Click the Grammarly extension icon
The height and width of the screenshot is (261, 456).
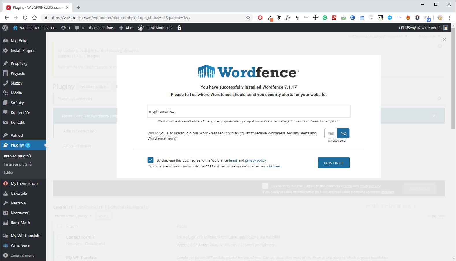coord(325,18)
